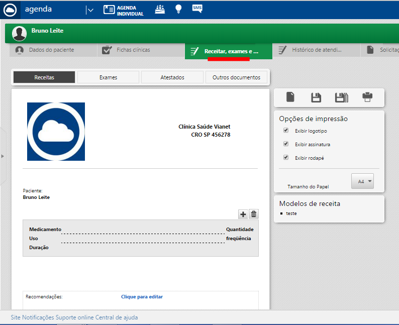The image size is (399, 325).
Task: Open the SMS messages icon
Action: tap(197, 9)
